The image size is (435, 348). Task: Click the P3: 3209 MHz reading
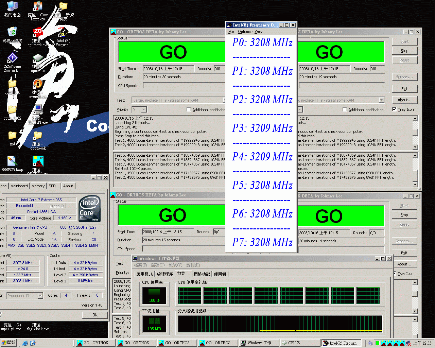point(262,128)
